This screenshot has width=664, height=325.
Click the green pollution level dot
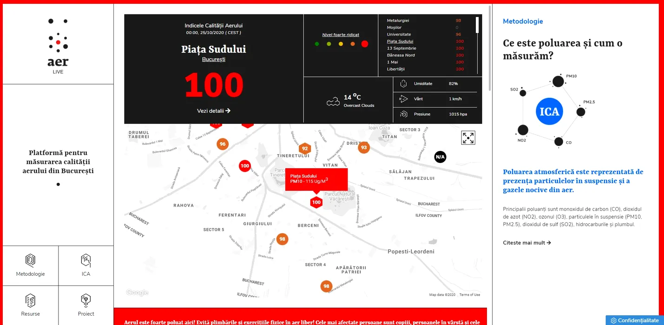[x=317, y=44]
